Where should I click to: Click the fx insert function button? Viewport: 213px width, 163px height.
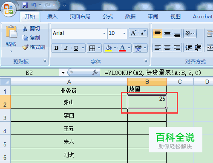click(95, 72)
